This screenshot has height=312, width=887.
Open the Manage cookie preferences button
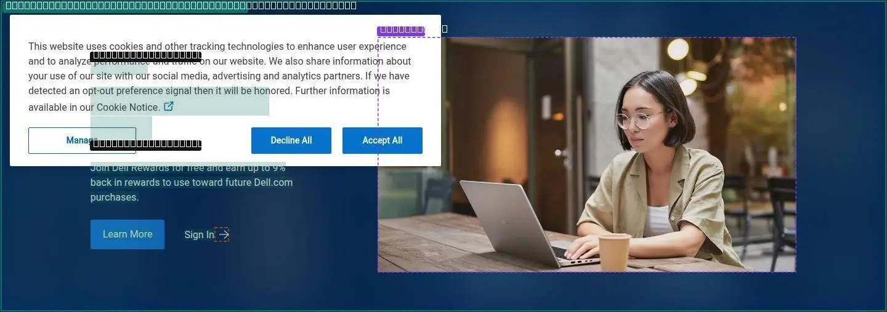[x=82, y=140]
